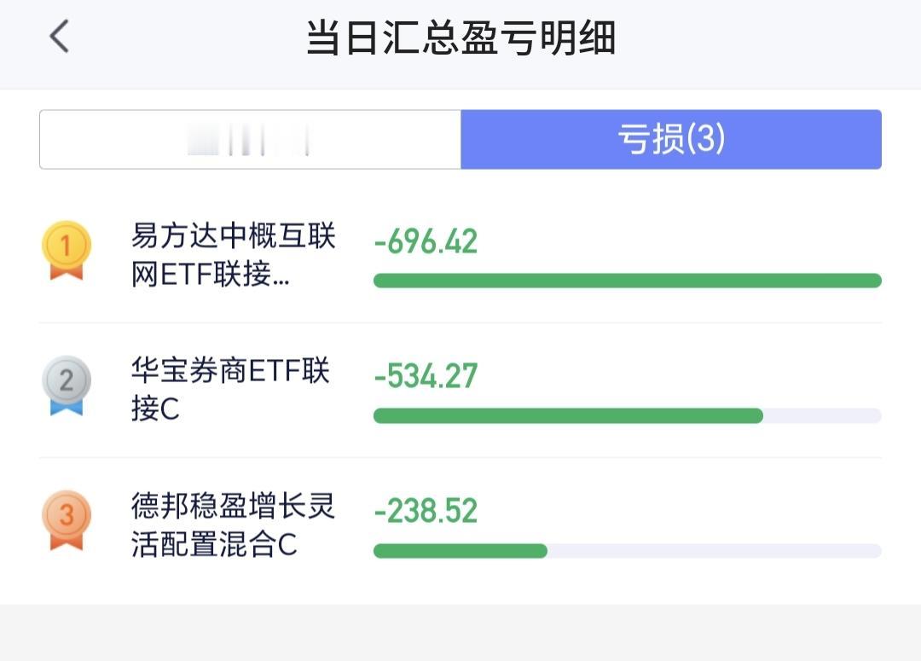921x661 pixels.
Task: Click the green bar under -534.27
Action: point(568,416)
